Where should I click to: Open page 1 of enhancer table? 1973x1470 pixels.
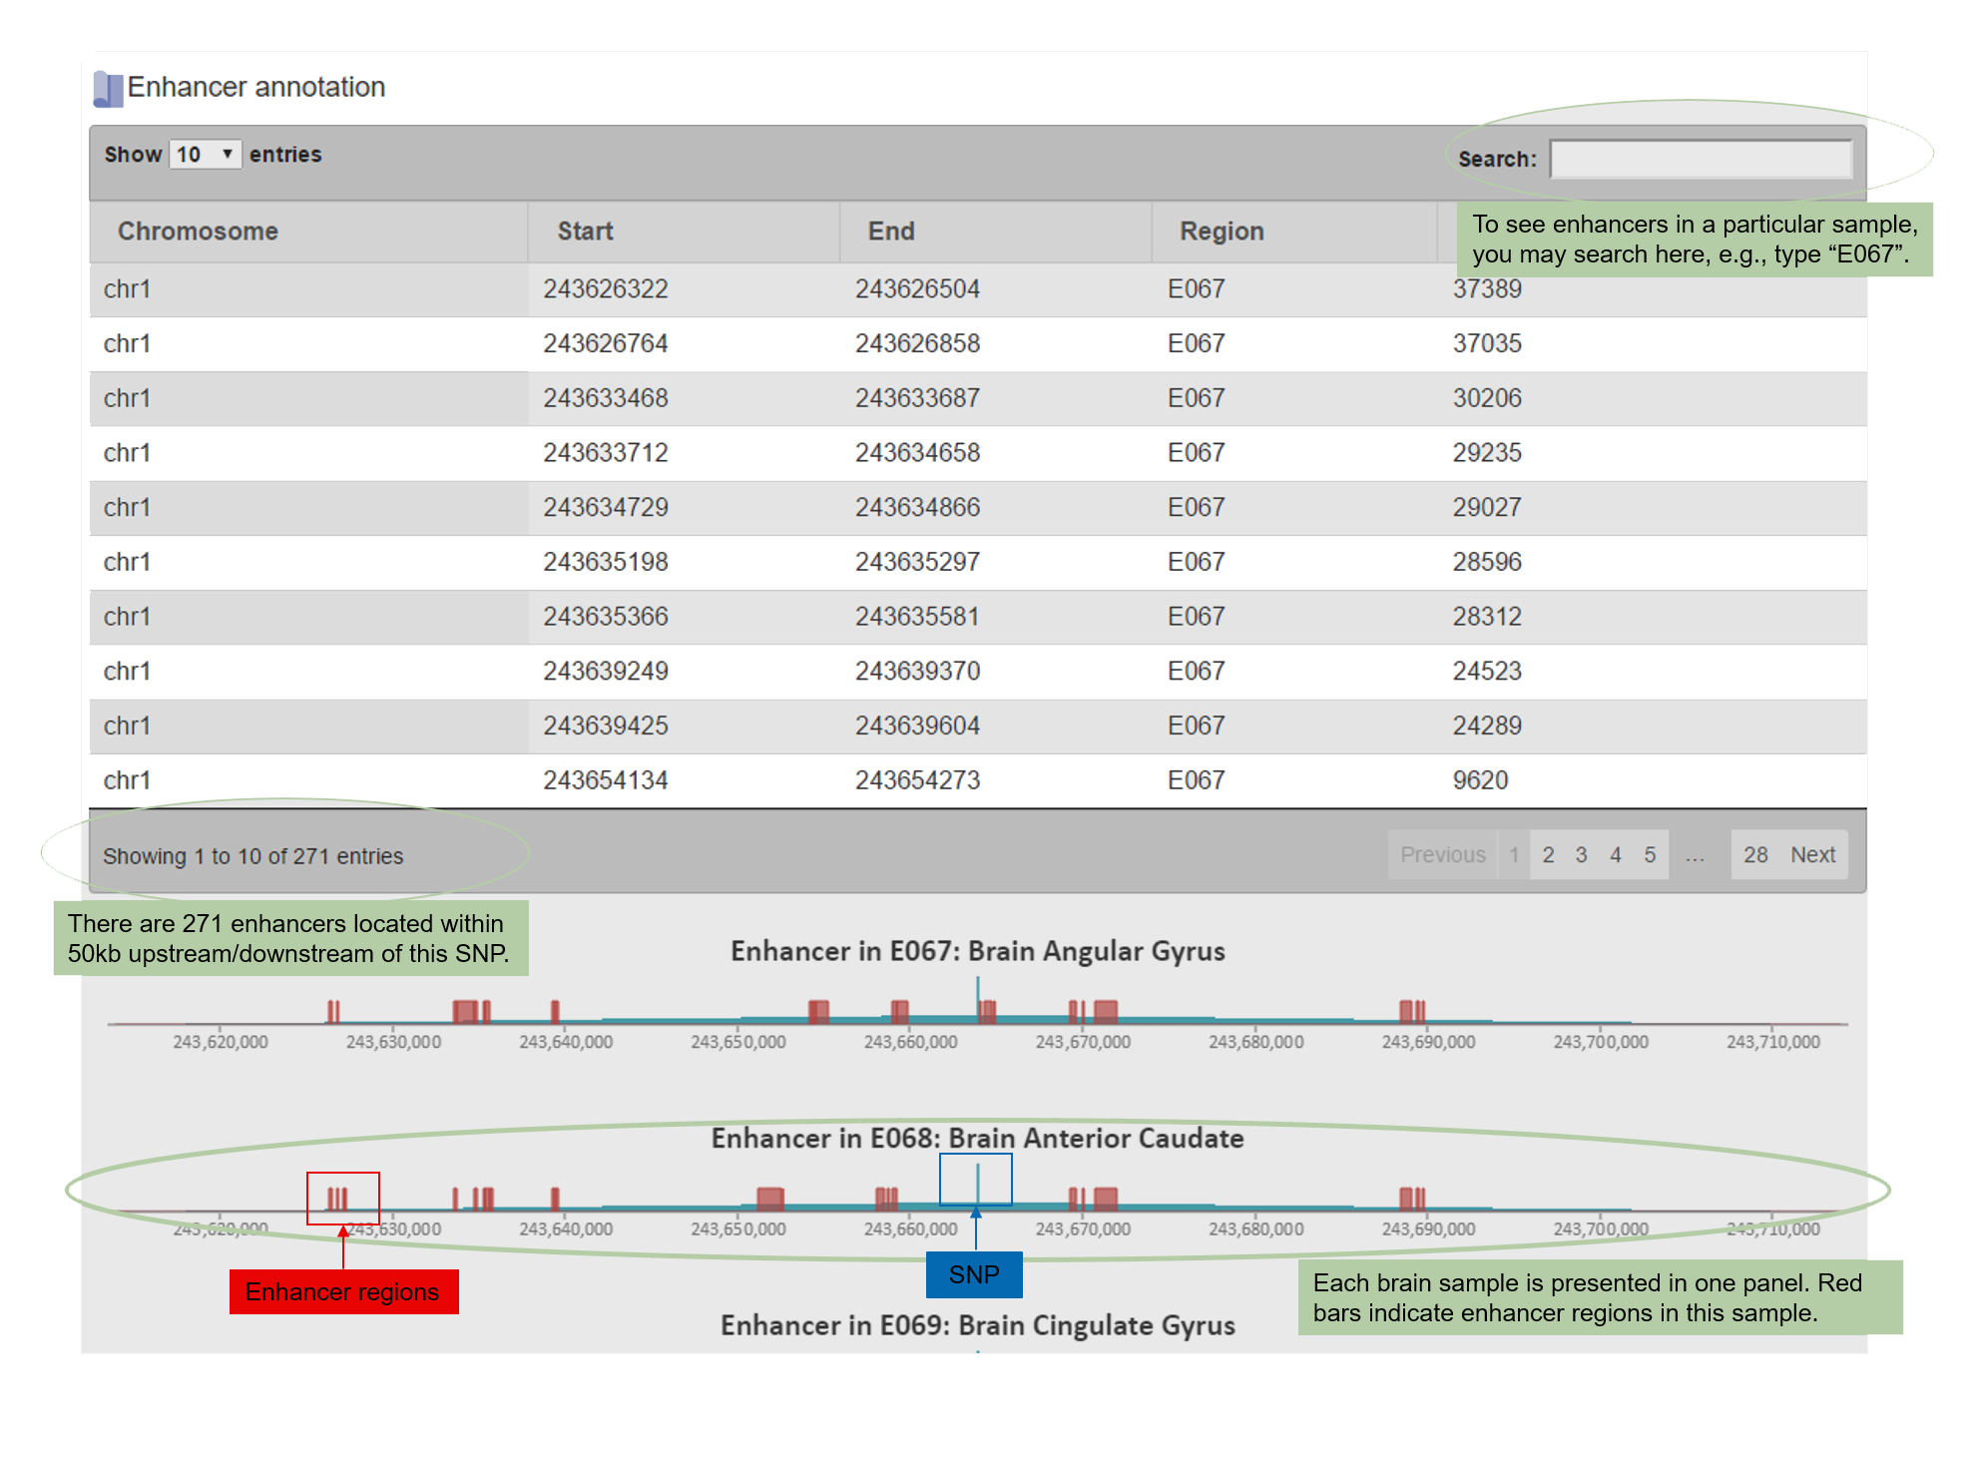coord(1514,855)
